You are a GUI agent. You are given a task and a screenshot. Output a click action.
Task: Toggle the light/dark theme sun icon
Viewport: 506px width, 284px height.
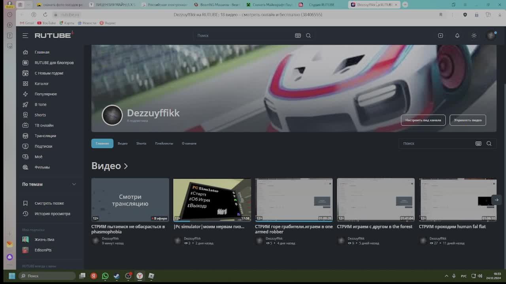coord(474,35)
